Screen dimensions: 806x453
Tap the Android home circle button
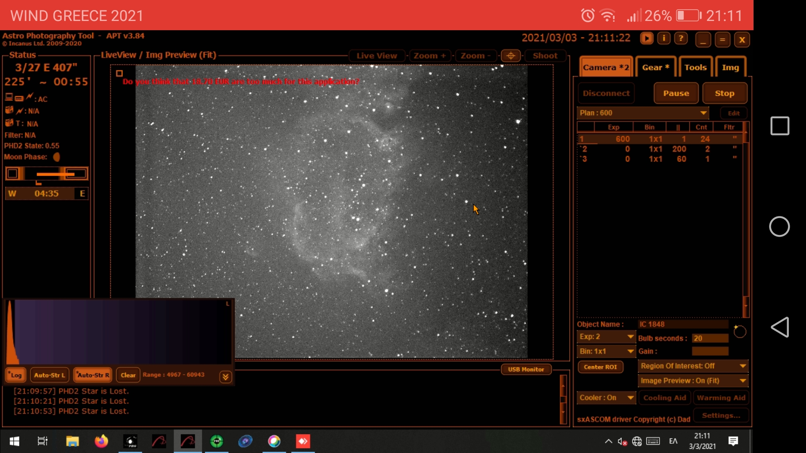point(779,226)
